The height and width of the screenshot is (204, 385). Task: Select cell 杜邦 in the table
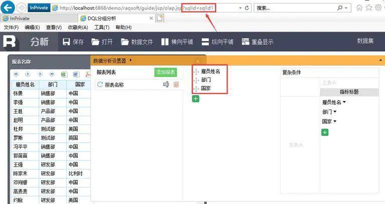pos(25,129)
